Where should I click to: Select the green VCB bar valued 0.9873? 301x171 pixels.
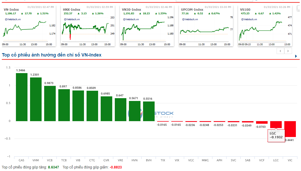(x=50, y=104)
